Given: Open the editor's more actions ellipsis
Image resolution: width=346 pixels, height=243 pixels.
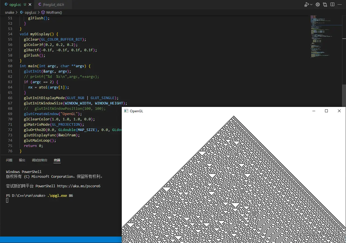Looking at the screenshot, I should tap(340, 4).
